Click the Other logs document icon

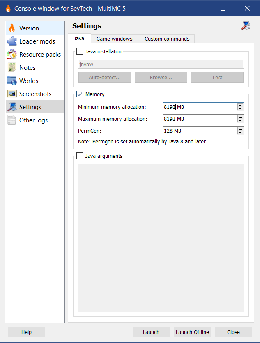point(12,120)
